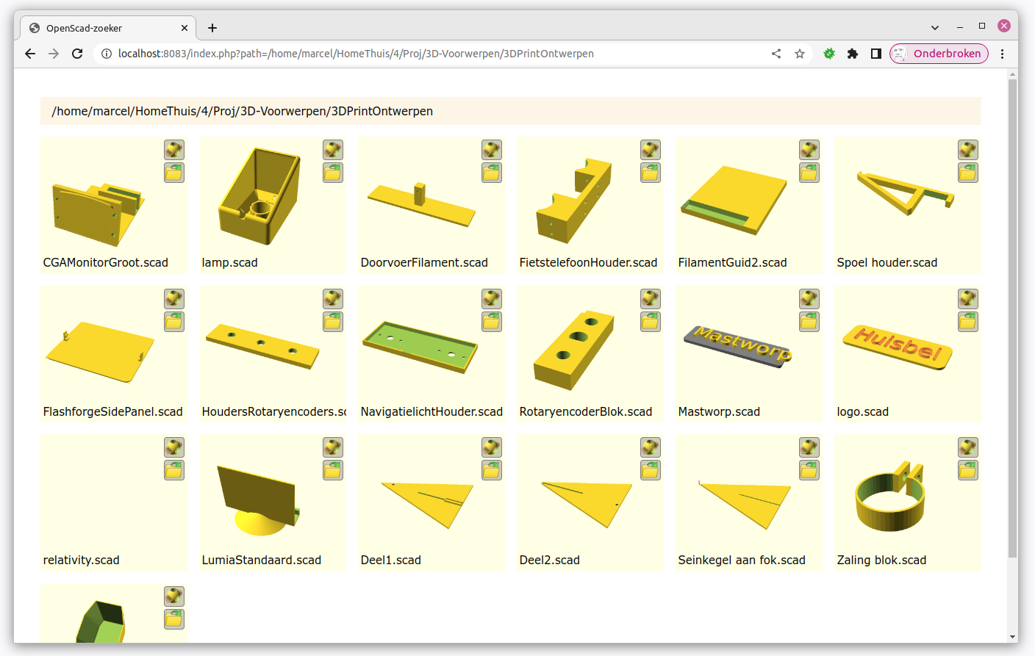1035x656 pixels.
Task: Launch NavigatielichtHouder.scad via the OpenSCAD icon
Action: (492, 299)
